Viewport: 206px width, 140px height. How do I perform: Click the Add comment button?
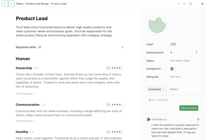189,108
